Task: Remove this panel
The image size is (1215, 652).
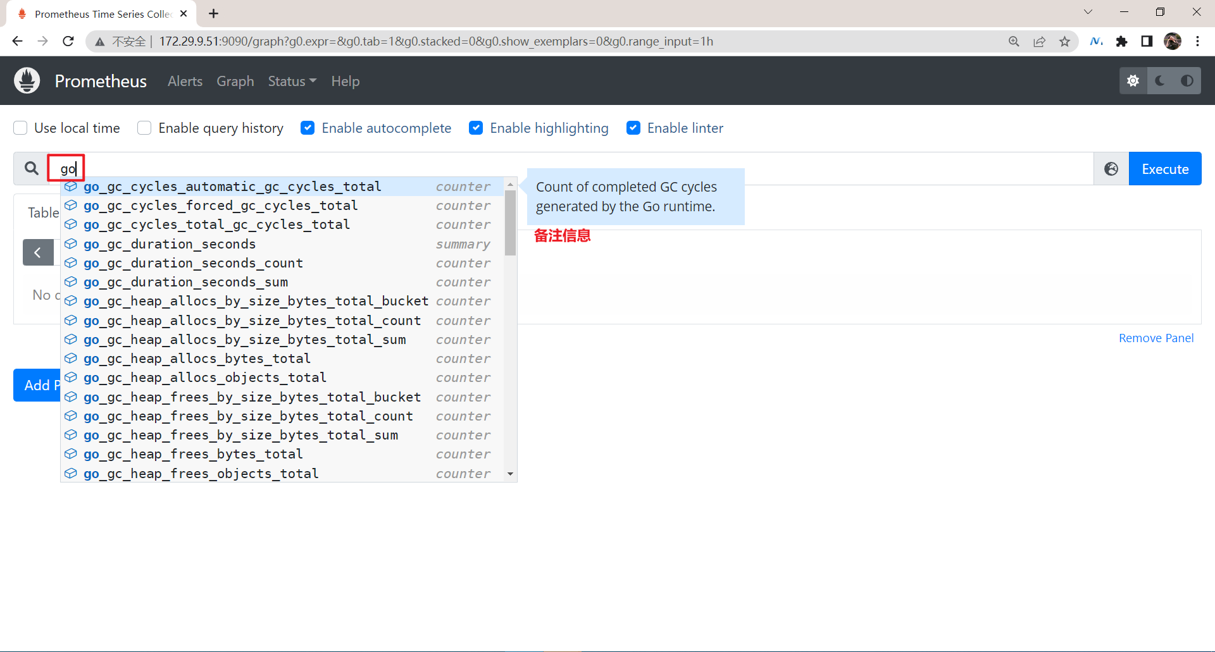Action: [1156, 338]
